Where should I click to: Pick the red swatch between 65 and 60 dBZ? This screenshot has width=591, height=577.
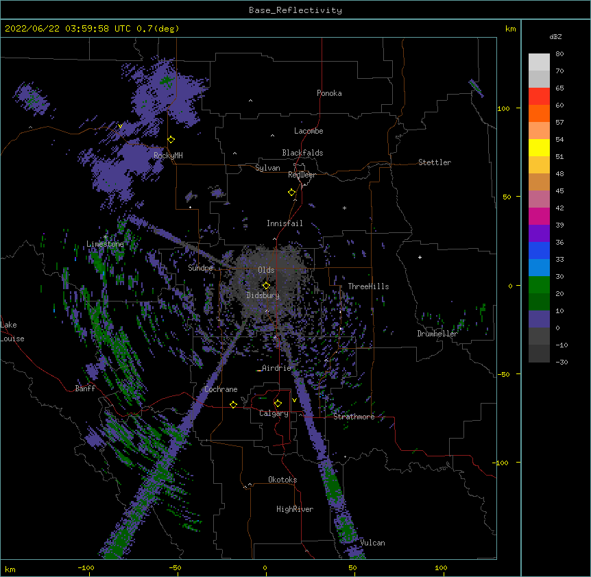point(539,96)
